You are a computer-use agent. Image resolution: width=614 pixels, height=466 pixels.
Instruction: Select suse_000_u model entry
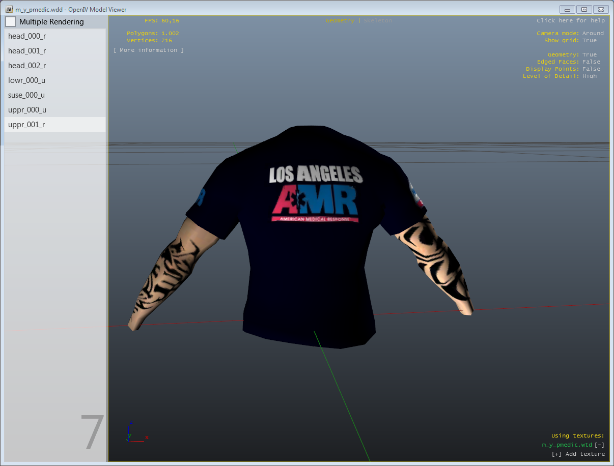point(26,95)
